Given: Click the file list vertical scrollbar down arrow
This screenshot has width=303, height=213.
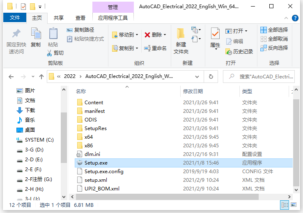Looking at the screenshot, I should point(296,190).
